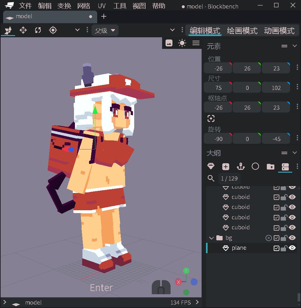
Task: Switch to 编辑模式
Action: pos(205,31)
